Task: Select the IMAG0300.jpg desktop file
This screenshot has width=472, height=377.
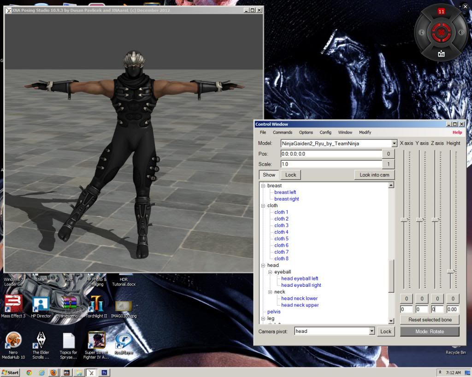Action: 124,308
